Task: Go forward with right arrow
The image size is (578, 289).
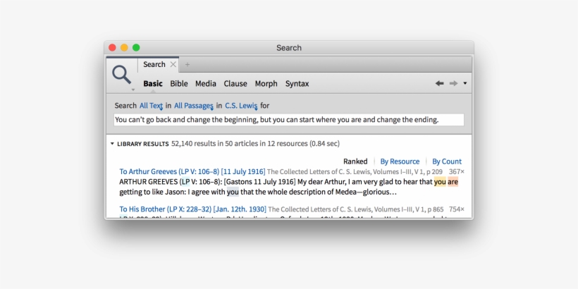Action: click(453, 83)
